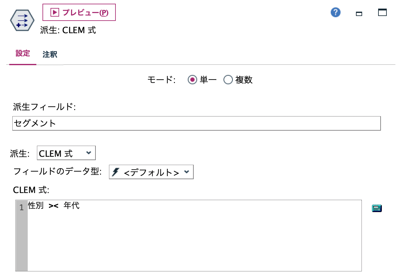Select the 複数 mode radio button

click(x=228, y=80)
